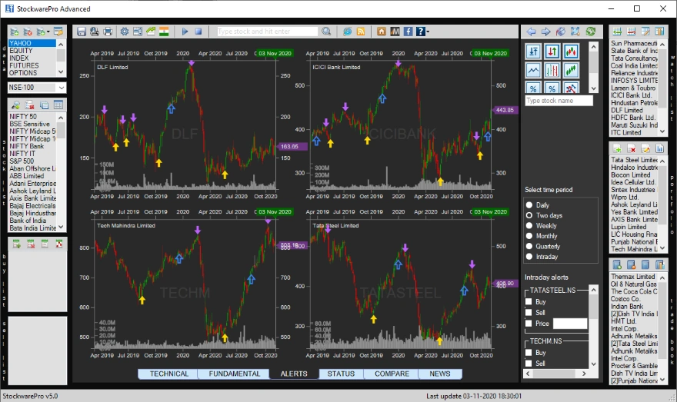Click the save icon in the chart toolbar
This screenshot has height=402, width=677.
[x=81, y=32]
